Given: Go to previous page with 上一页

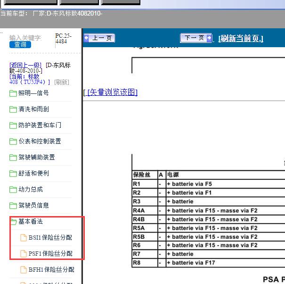Looking at the screenshot, I should [x=99, y=38].
